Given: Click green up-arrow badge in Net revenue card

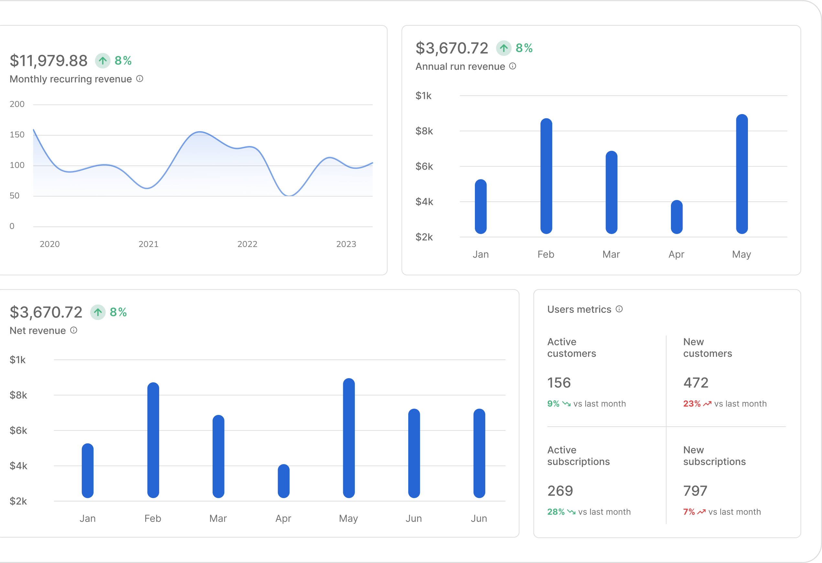Looking at the screenshot, I should click(98, 312).
